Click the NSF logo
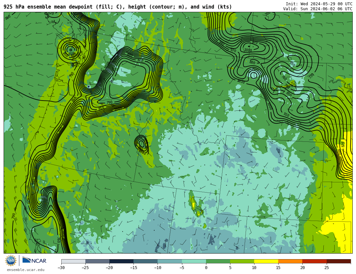 click(x=11, y=260)
